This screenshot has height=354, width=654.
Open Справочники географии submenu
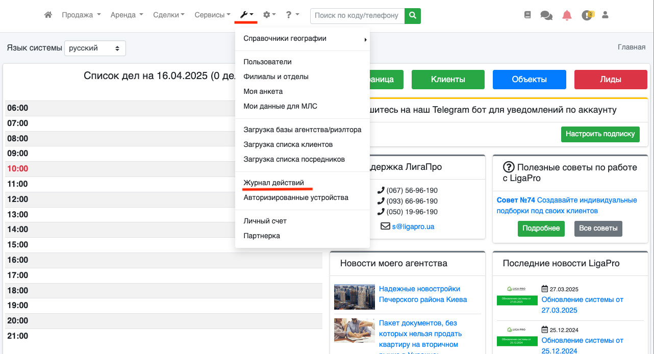click(285, 38)
